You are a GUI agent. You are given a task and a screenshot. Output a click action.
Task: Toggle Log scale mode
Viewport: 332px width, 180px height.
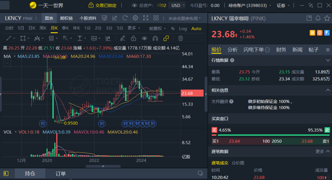183,28
